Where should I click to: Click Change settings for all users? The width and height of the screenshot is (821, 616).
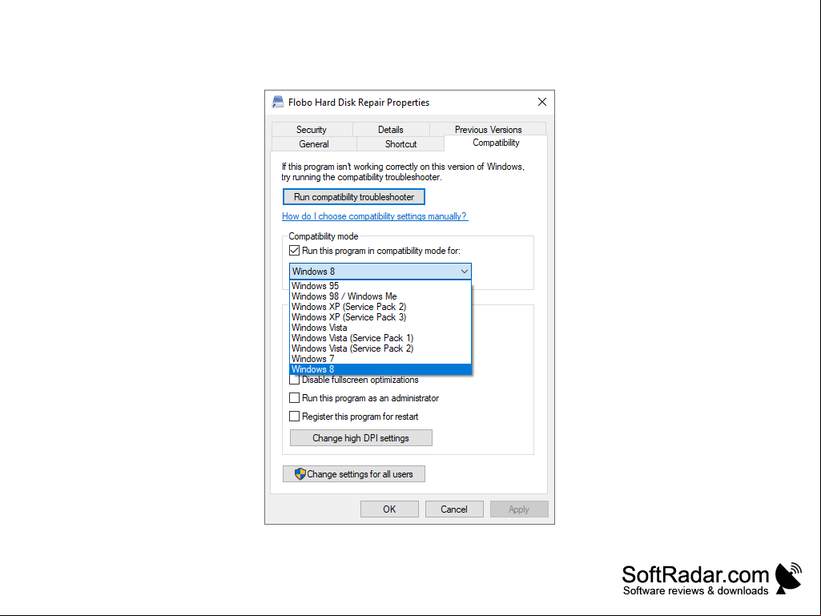point(354,474)
